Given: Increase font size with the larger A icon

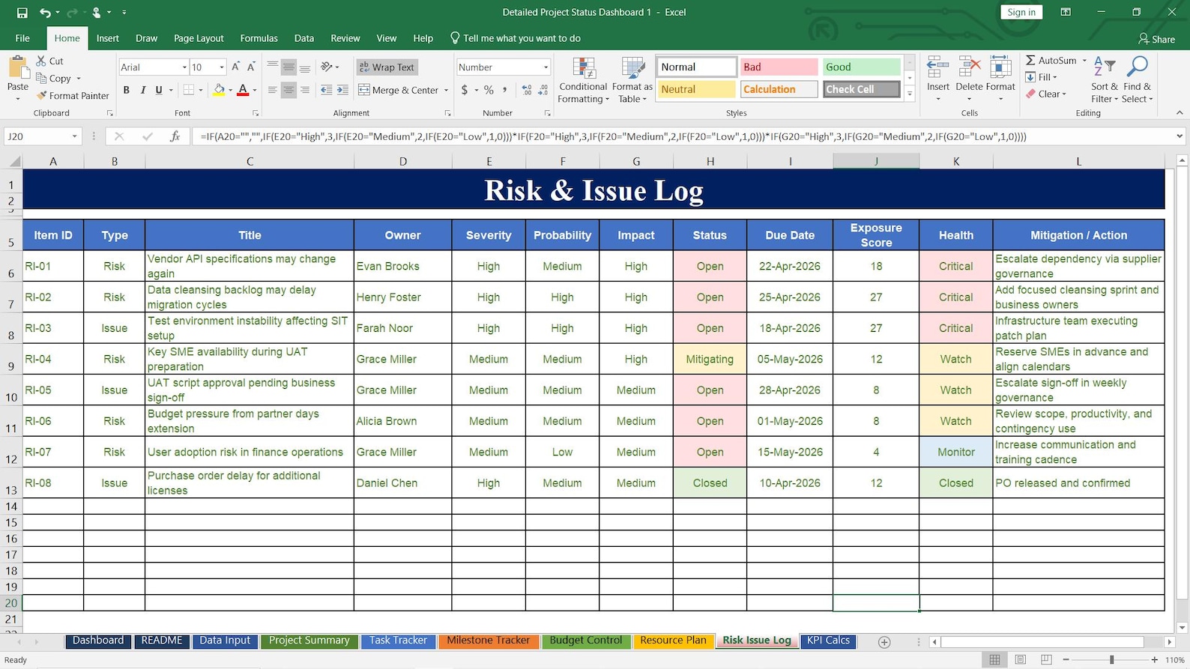Looking at the screenshot, I should (236, 67).
